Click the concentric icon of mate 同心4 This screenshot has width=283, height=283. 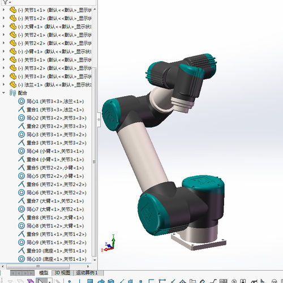point(22,151)
